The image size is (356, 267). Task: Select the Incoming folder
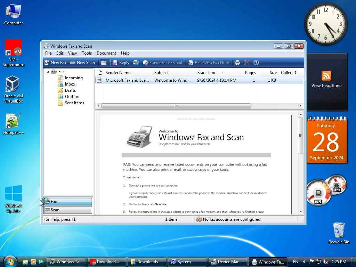pyautogui.click(x=71, y=78)
